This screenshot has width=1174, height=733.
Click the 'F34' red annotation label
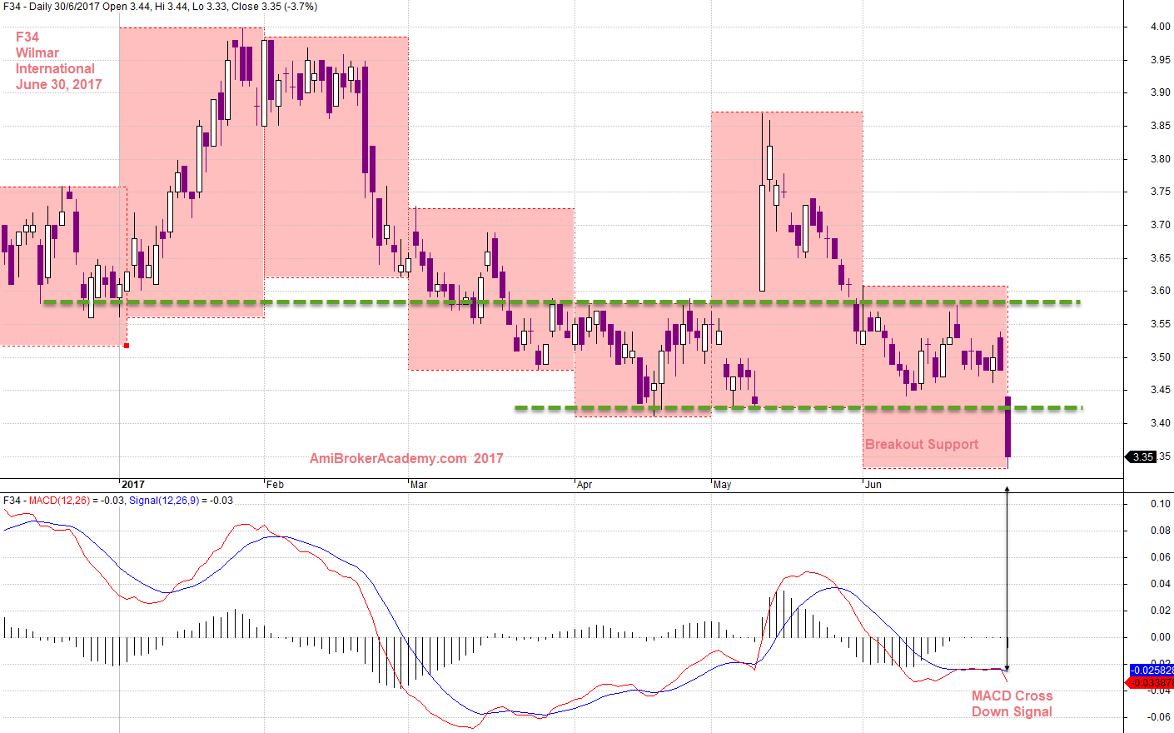point(27,37)
